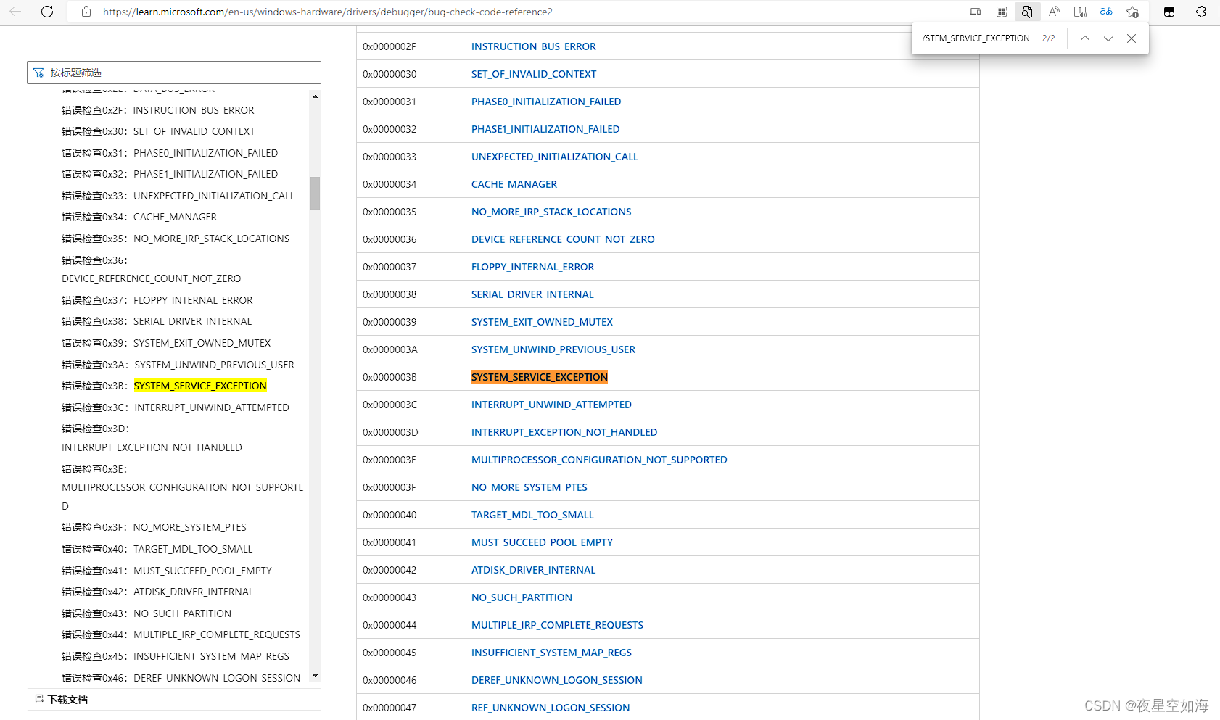Open FLOPPY_INTERNAL_ERROR table link
The height and width of the screenshot is (720, 1220).
[532, 267]
